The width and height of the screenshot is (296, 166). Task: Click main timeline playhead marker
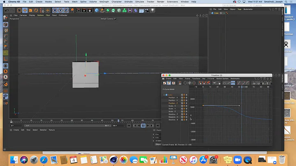(x=118, y=120)
